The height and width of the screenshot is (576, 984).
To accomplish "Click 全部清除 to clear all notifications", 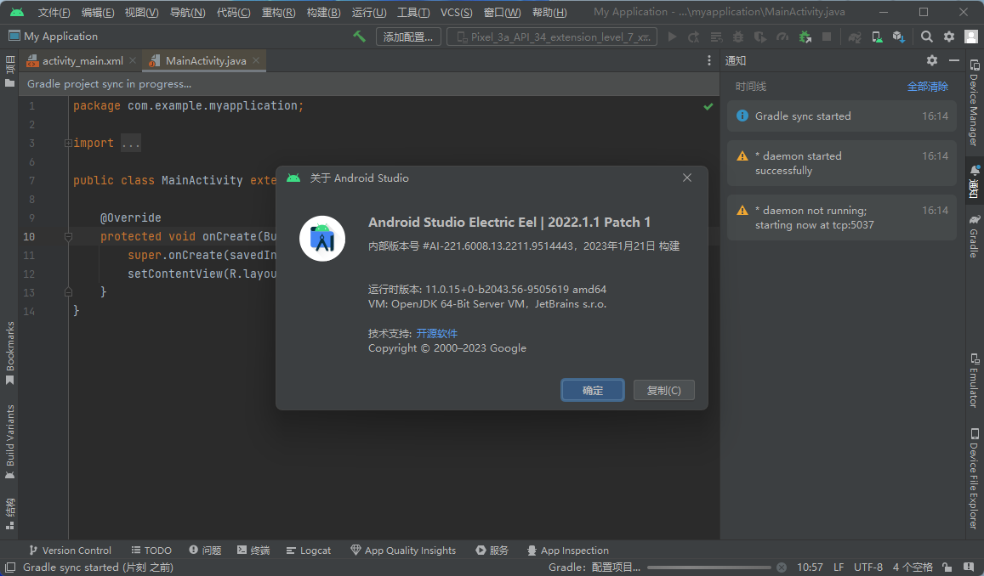I will click(x=928, y=87).
